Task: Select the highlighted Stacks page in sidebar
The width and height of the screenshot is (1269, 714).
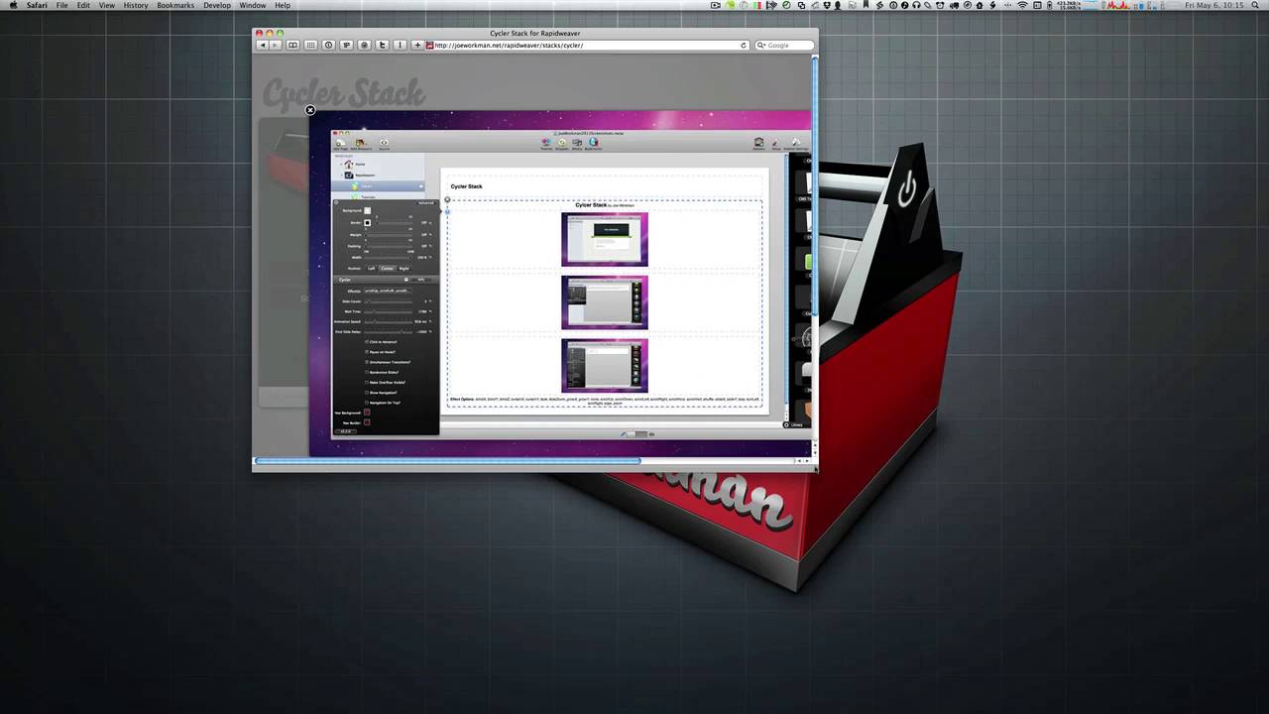Action: tap(379, 185)
